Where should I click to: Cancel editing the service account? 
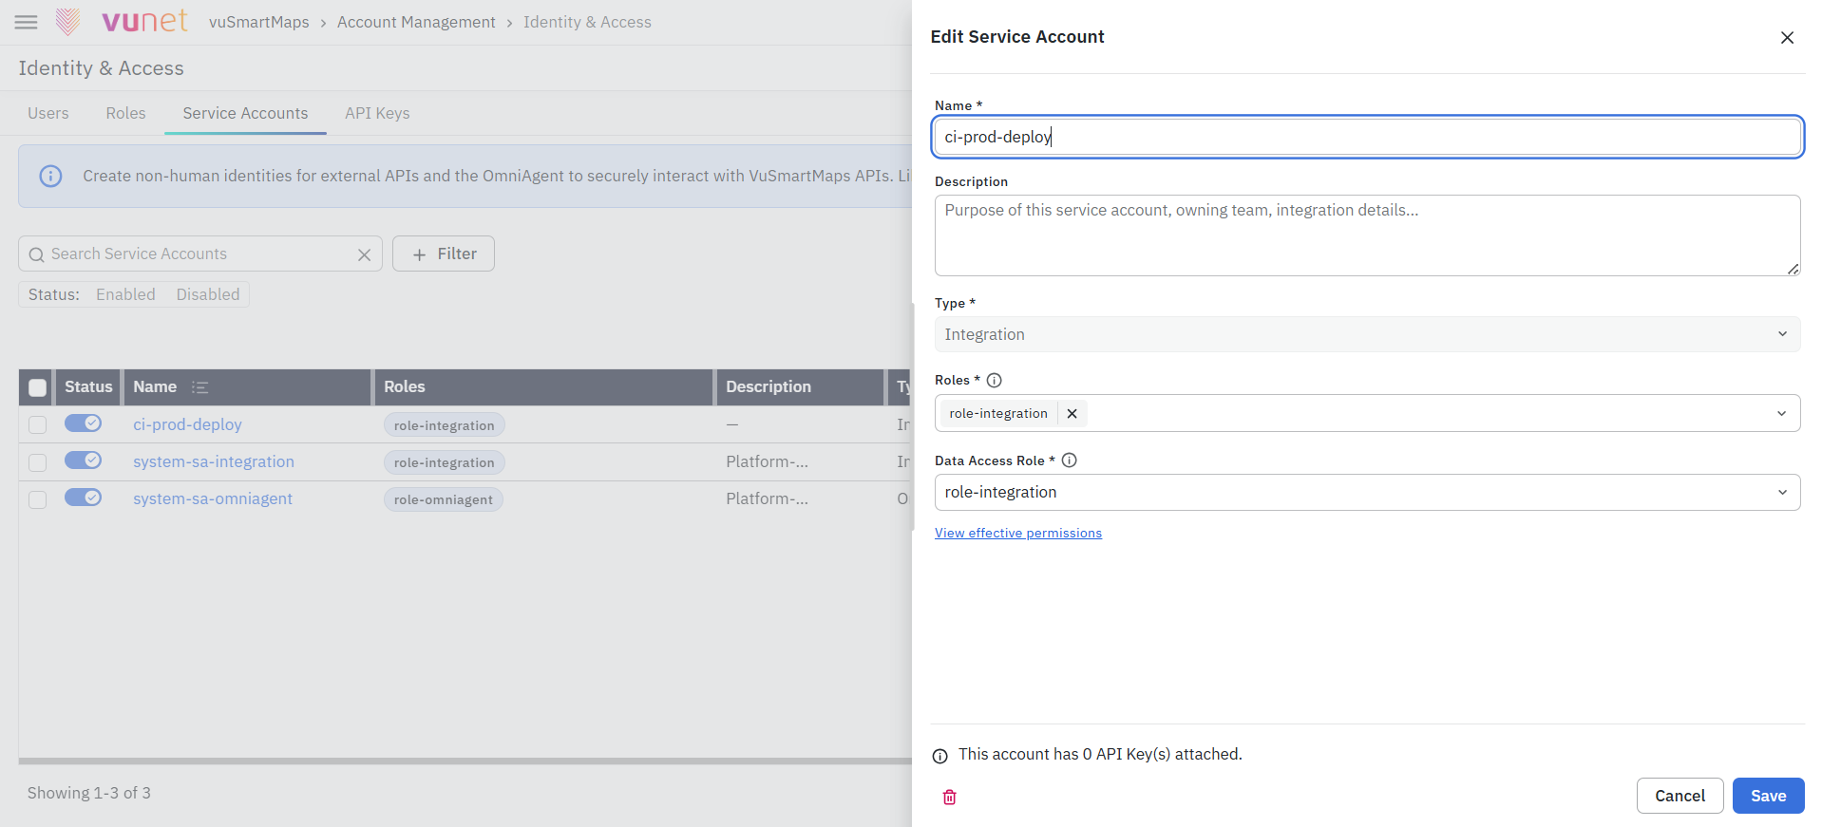point(1680,796)
